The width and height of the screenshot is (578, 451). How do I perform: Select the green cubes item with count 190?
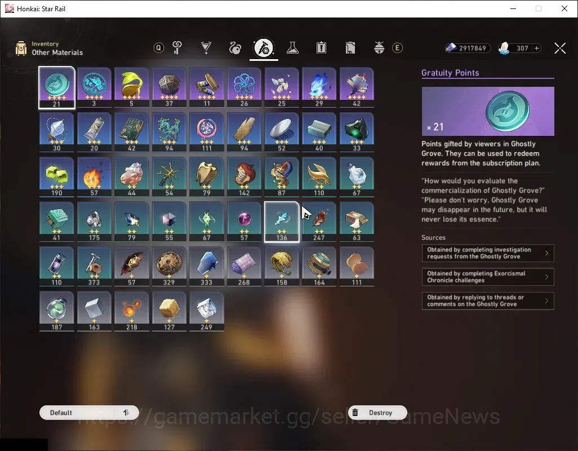coord(57,177)
